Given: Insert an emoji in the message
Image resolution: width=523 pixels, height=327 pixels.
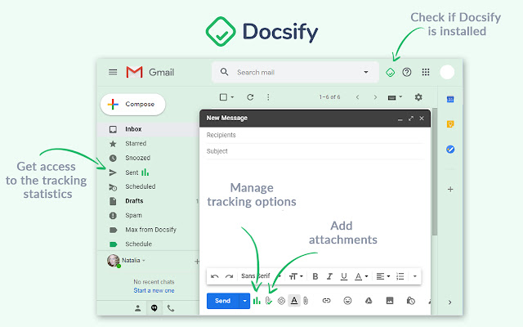Looking at the screenshot, I should click(347, 301).
